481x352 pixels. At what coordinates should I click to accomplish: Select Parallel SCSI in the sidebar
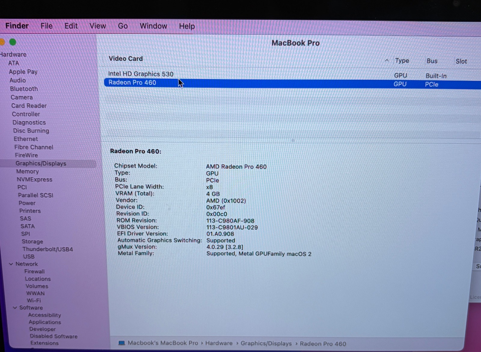(x=35, y=195)
